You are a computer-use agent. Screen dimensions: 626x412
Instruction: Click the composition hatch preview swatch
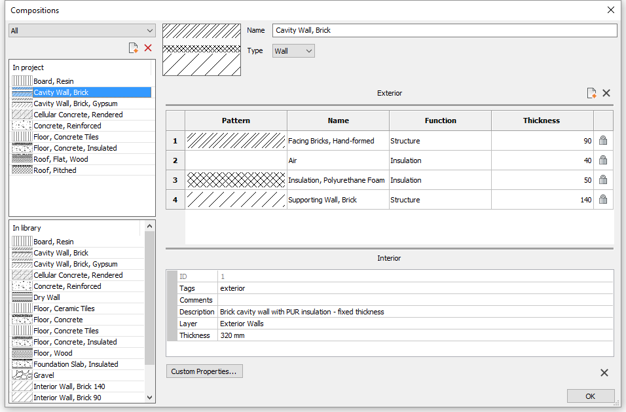pos(201,50)
